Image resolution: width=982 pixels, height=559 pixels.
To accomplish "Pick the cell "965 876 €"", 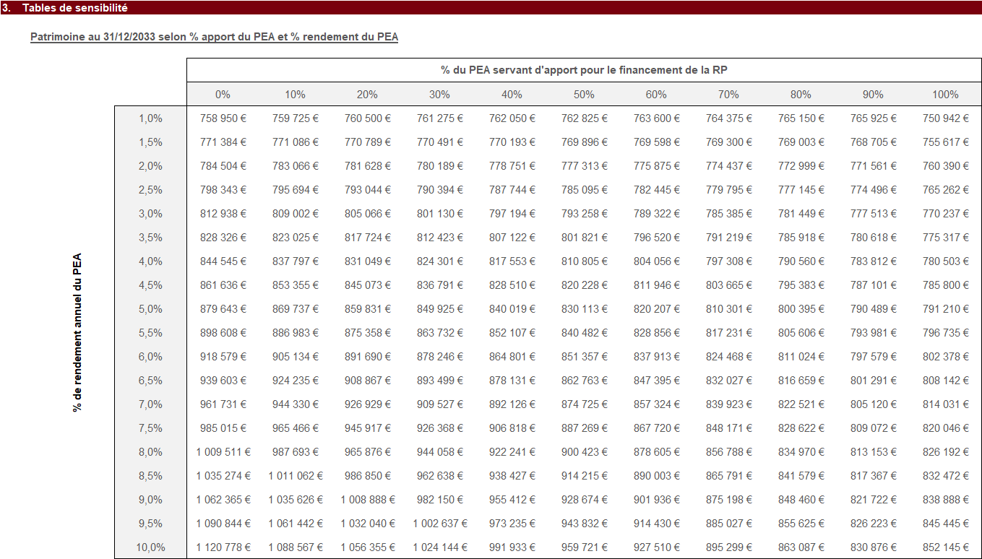I will [x=367, y=452].
